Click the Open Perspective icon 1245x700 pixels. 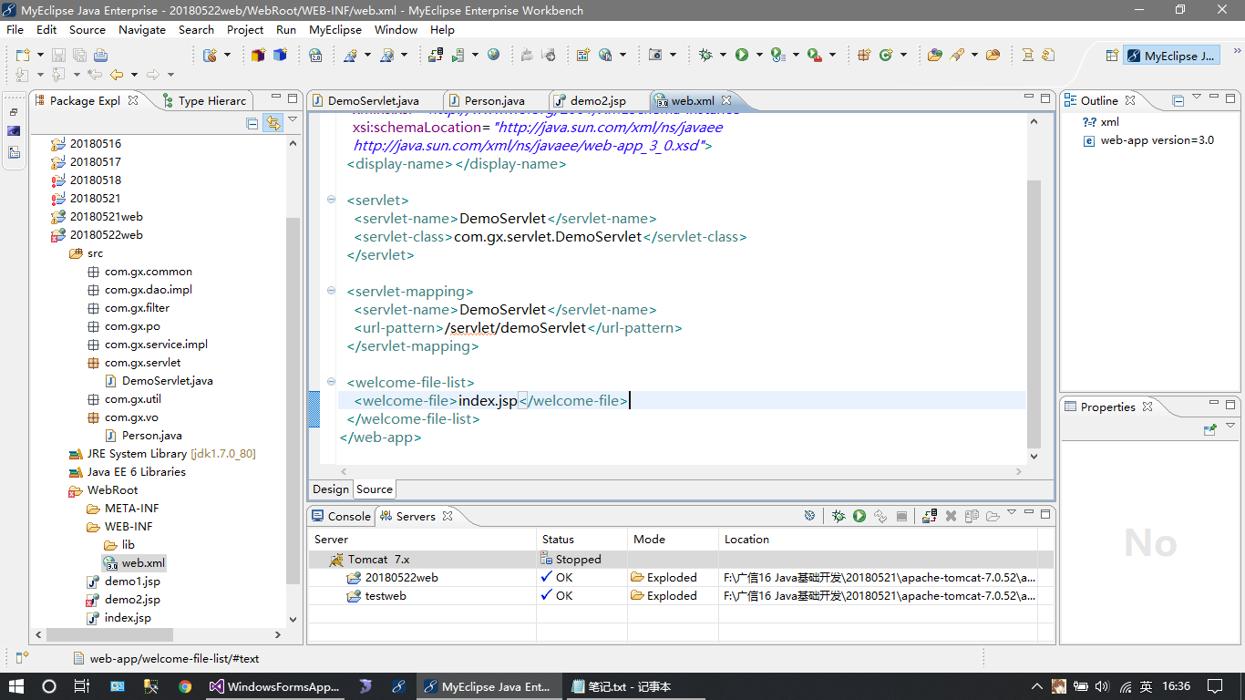pyautogui.click(x=1111, y=56)
